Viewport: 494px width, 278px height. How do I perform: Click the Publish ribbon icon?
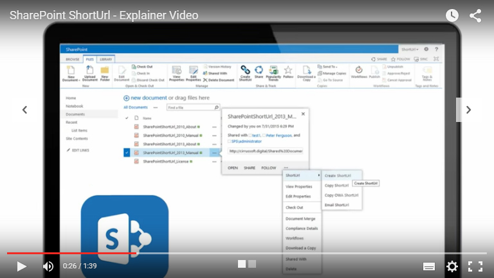[374, 72]
